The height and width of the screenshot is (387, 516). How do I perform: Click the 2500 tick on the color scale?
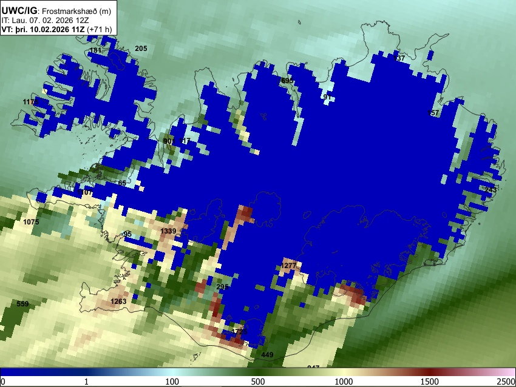click(506, 382)
